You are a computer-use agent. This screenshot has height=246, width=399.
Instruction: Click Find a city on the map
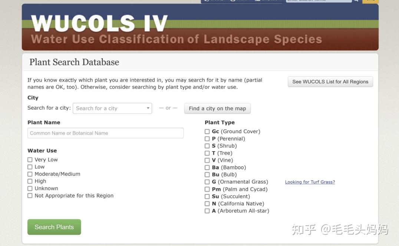click(217, 108)
